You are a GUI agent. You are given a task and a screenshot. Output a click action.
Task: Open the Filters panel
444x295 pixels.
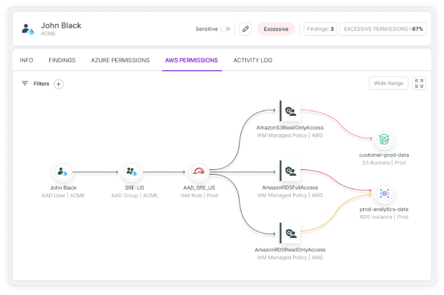tap(36, 84)
